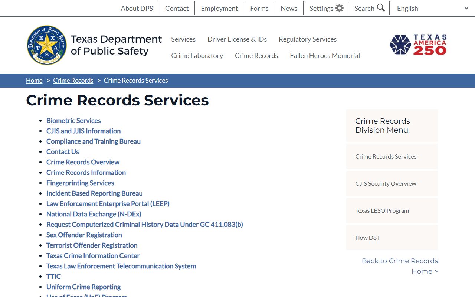Go to Home breadcrumb link
Image resolution: width=475 pixels, height=297 pixels.
[34, 81]
